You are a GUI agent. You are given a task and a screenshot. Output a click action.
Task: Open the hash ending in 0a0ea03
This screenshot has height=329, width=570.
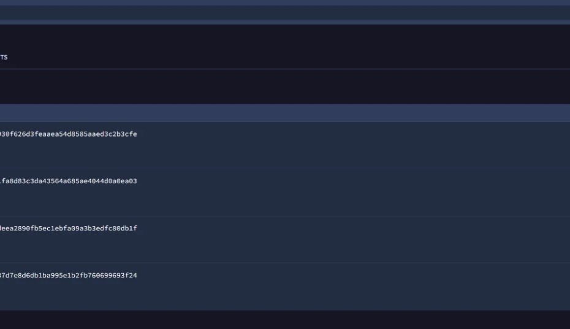click(67, 181)
